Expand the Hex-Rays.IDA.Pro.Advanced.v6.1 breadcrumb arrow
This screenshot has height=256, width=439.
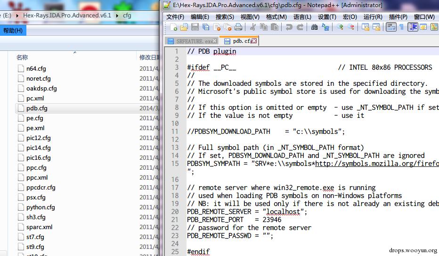tap(116, 16)
